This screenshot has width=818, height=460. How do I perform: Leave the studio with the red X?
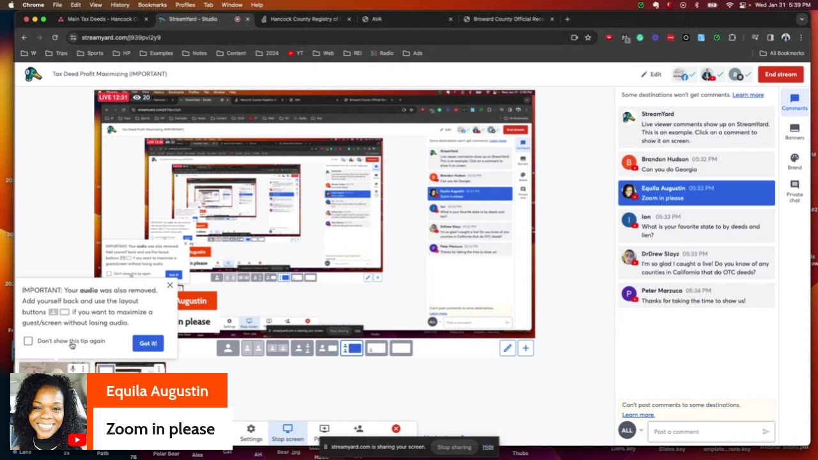click(396, 429)
